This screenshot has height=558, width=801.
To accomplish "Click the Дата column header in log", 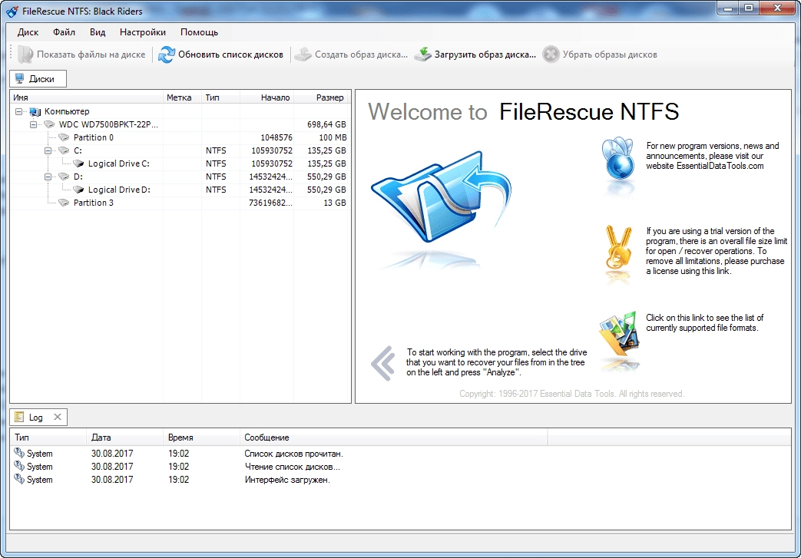I will click(x=124, y=437).
